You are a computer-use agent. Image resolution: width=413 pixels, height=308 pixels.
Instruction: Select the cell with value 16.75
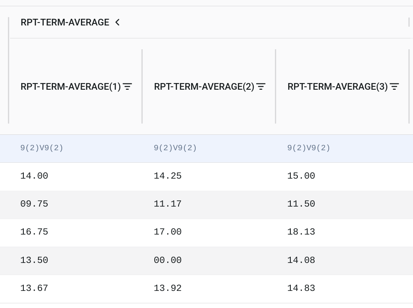pos(76,232)
